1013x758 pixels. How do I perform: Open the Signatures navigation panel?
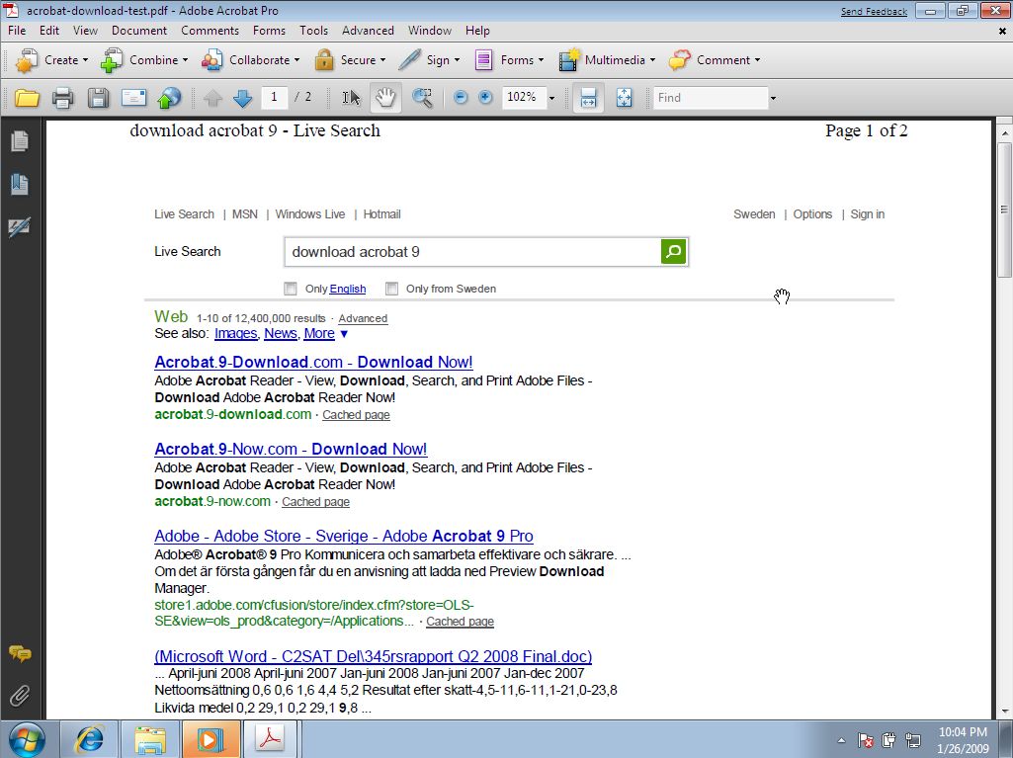(x=20, y=227)
